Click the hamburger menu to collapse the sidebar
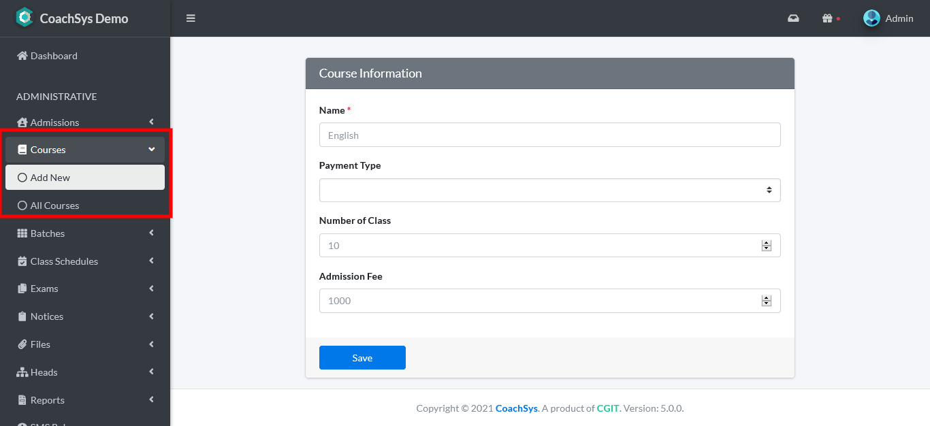The width and height of the screenshot is (930, 426). [191, 18]
